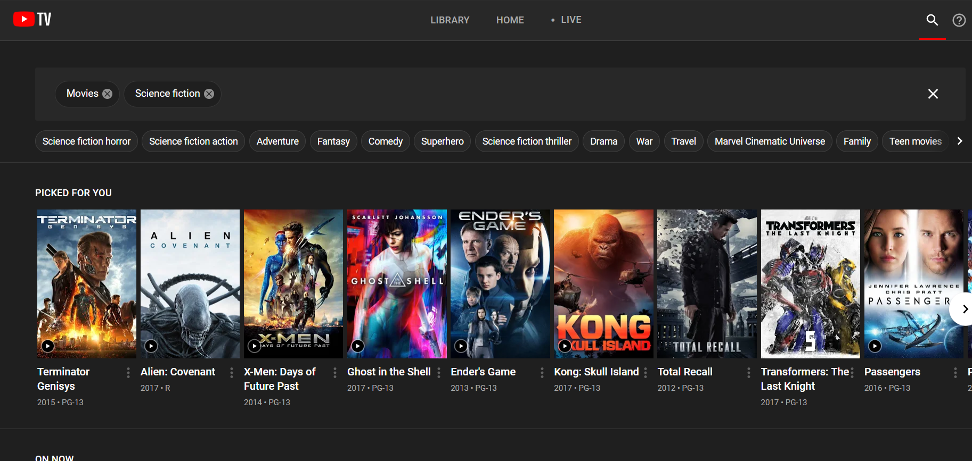Filter by Marvel Cinematic Universe
Viewport: 972px width, 461px height.
click(x=770, y=141)
